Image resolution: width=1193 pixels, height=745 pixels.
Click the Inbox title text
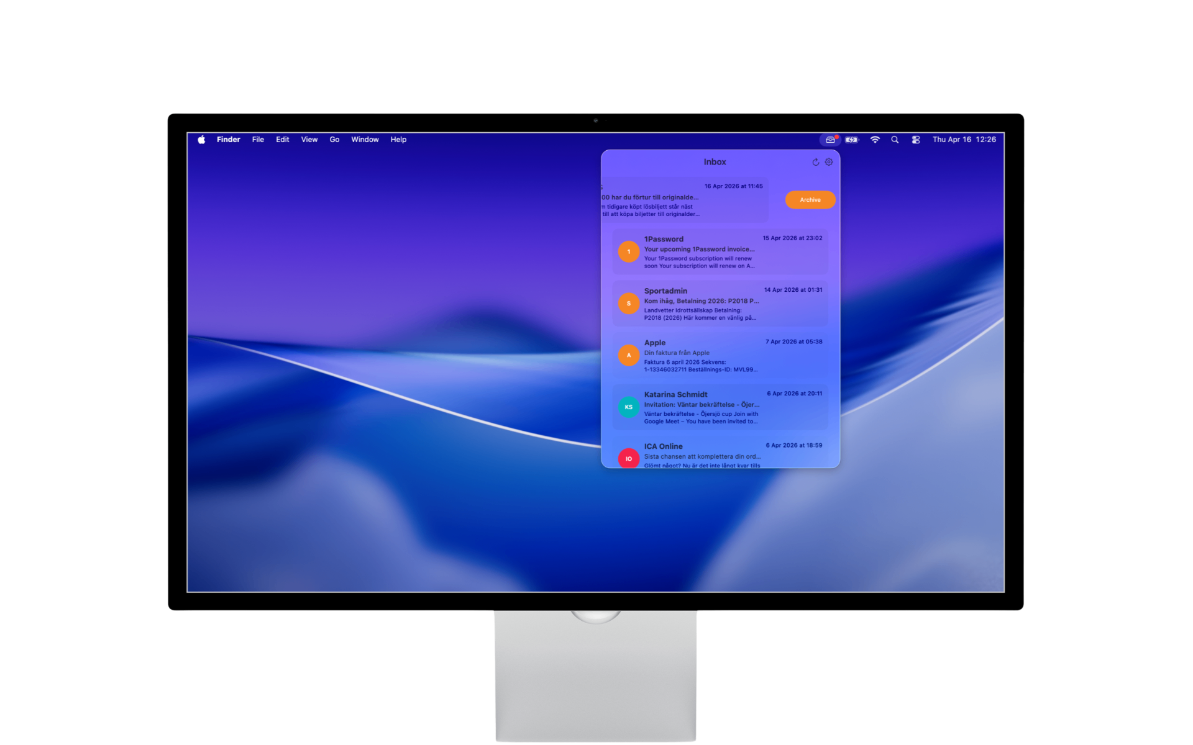(715, 162)
